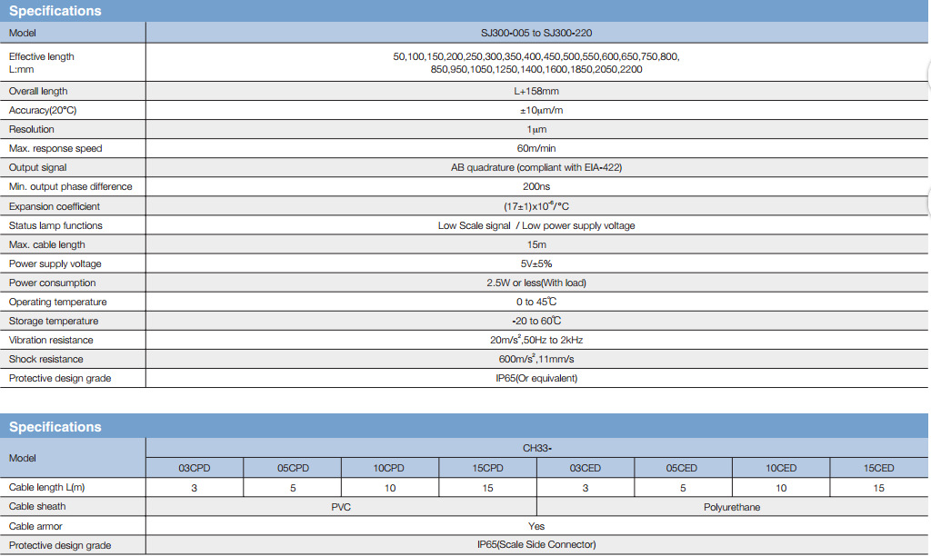Select the "10CPD" column header
931x556 pixels.
[x=388, y=468]
